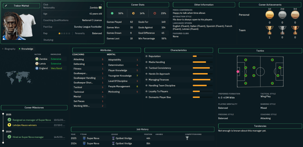
Task: Click the pencil edit icon beside Trebor Mahtal
Action: coord(6,6)
